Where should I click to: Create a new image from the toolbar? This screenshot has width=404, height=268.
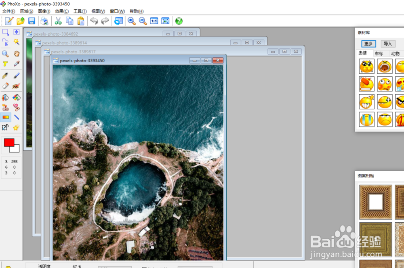tap(9, 21)
